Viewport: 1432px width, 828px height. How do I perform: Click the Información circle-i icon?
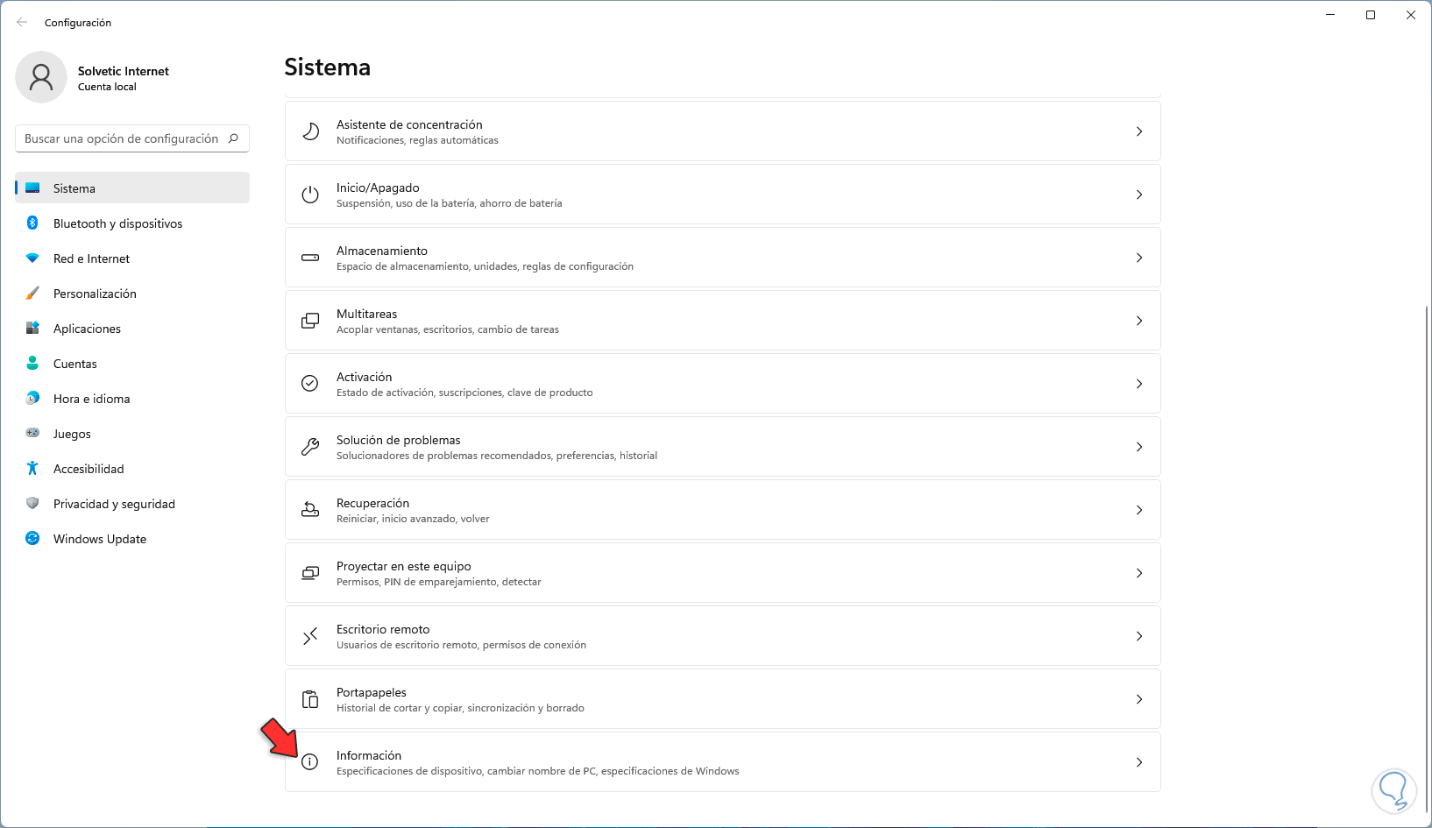(x=310, y=762)
